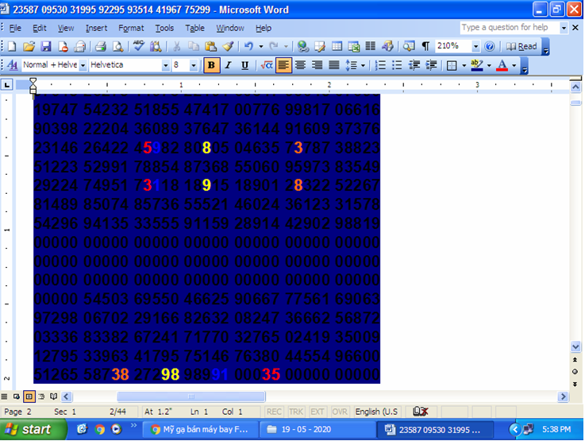Open Styles and Formatting pane
The height and width of the screenshot is (441, 585).
point(13,65)
